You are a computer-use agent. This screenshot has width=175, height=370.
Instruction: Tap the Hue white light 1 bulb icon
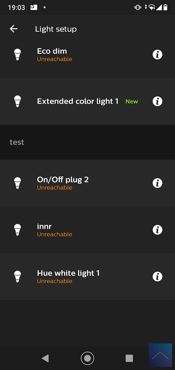click(x=17, y=277)
